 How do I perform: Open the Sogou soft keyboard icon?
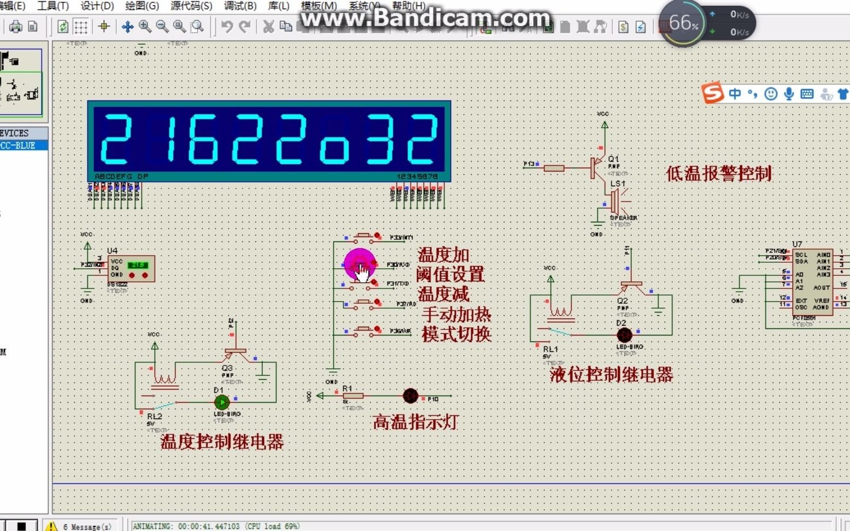tap(807, 94)
